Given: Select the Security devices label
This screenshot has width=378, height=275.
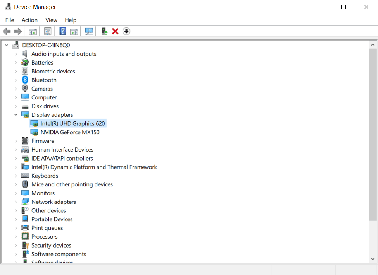Looking at the screenshot, I should click(x=51, y=245).
